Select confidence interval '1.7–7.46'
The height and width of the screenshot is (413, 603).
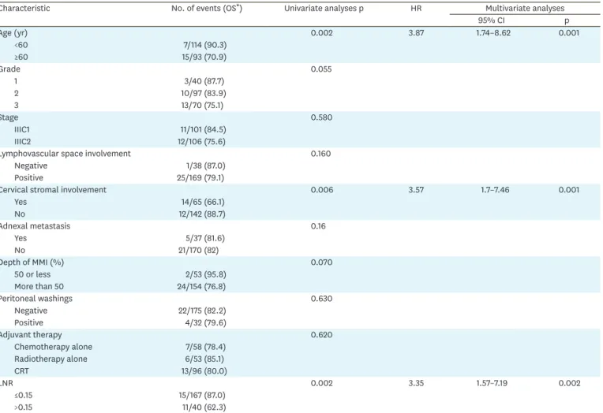(495, 190)
